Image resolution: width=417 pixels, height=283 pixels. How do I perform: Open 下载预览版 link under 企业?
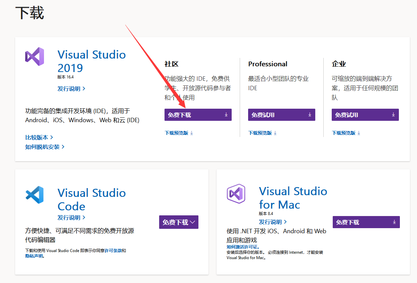[346, 133]
